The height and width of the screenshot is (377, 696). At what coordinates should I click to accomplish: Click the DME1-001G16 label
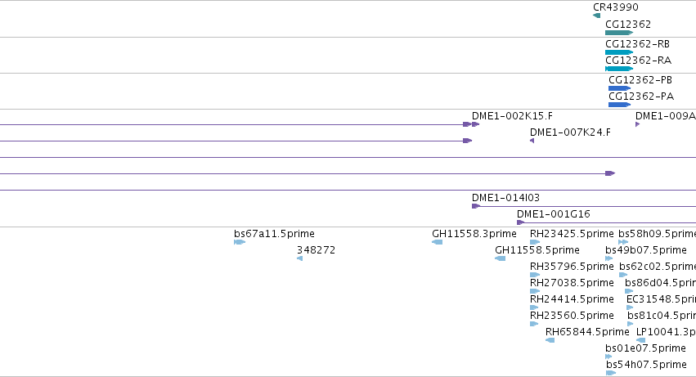554,214
